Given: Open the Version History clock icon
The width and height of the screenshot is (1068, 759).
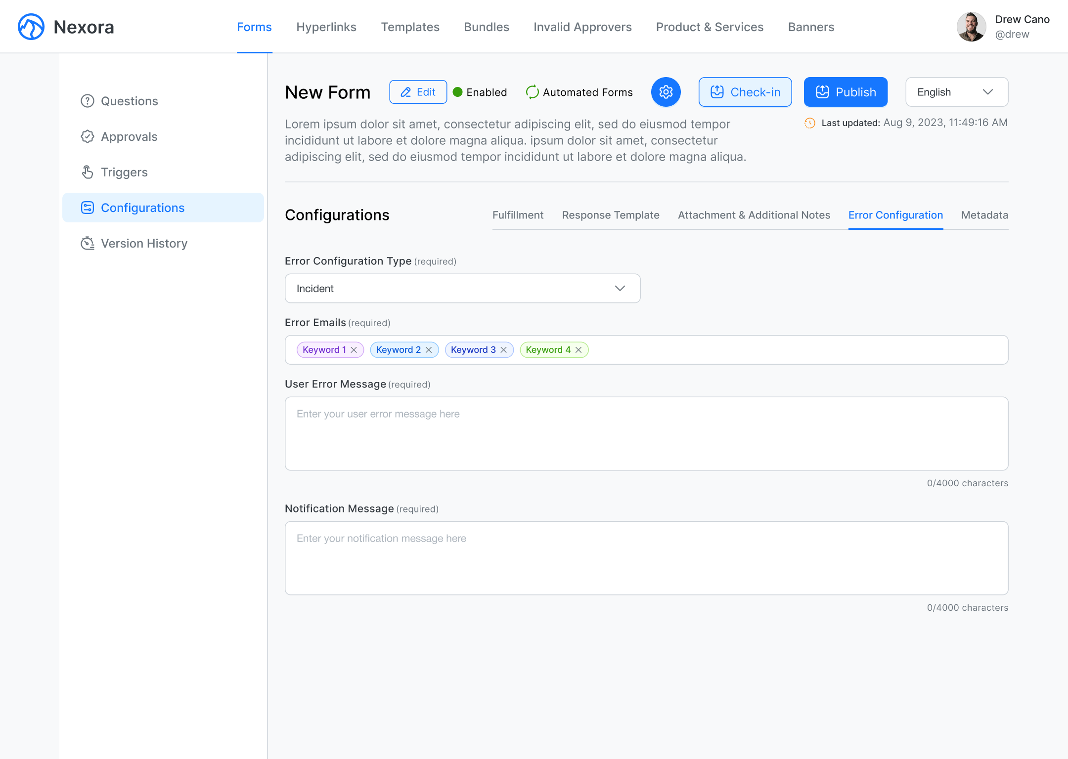Looking at the screenshot, I should tap(88, 243).
